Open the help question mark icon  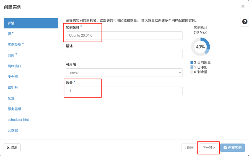click(245, 22)
